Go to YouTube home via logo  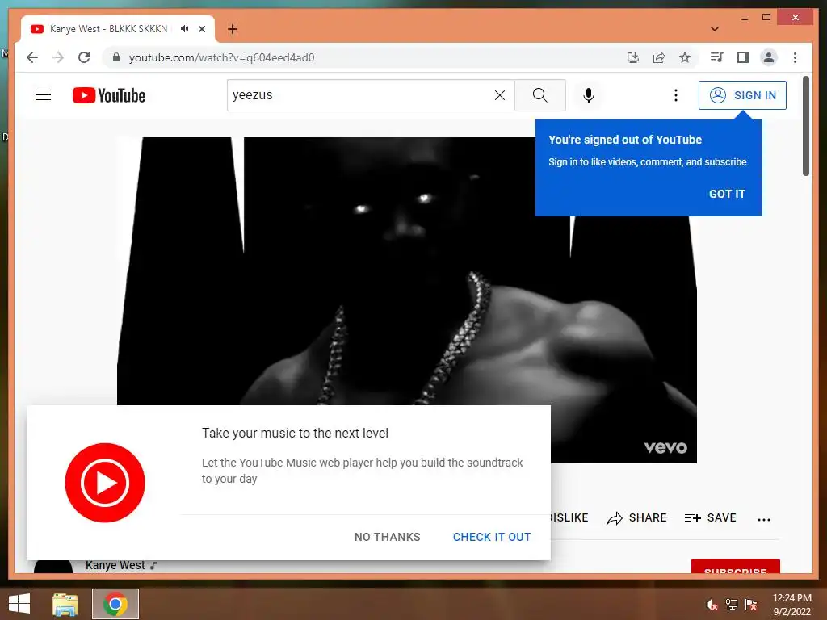[109, 95]
